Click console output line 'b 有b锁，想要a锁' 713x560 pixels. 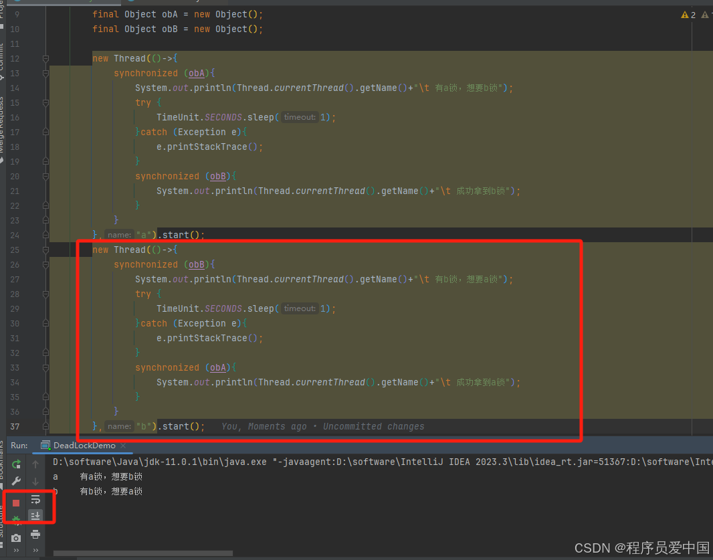click(98, 491)
